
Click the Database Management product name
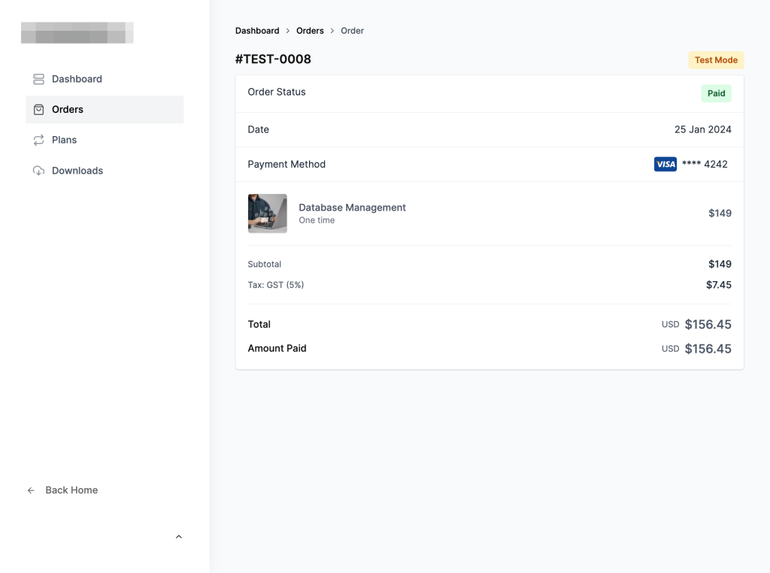click(x=352, y=208)
